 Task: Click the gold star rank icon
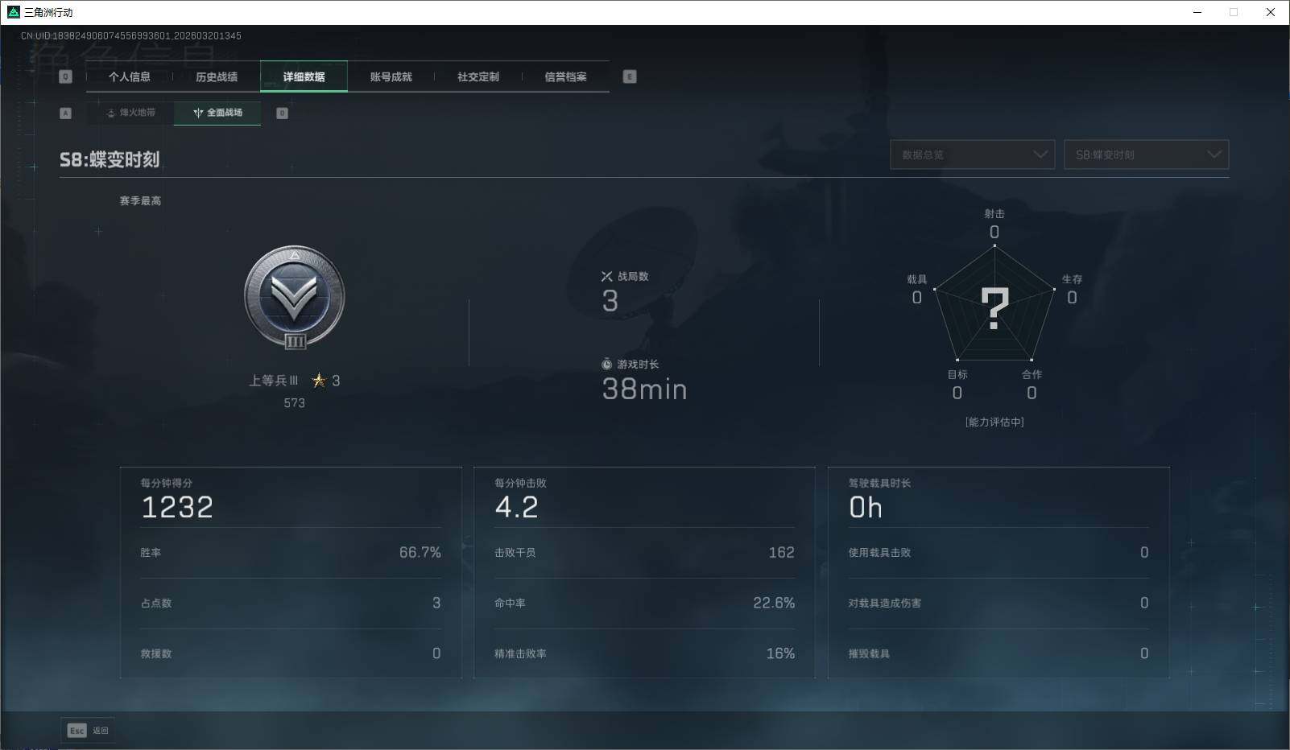click(319, 380)
